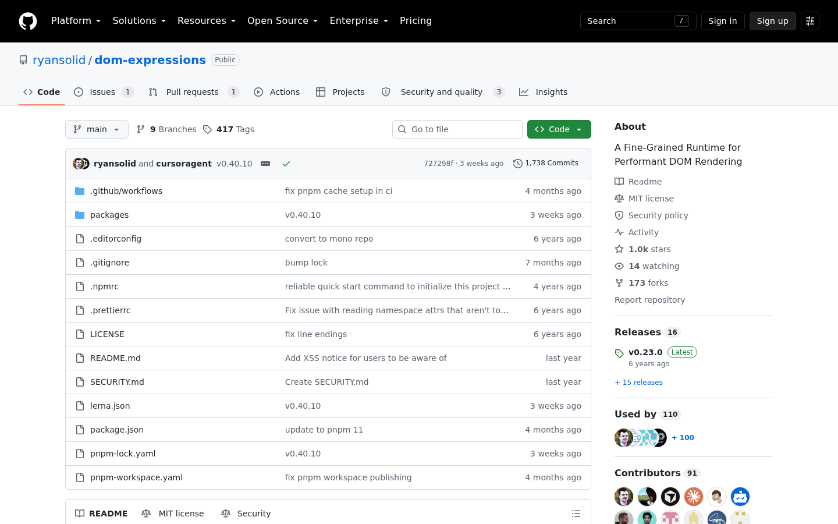Select the LICENSE file icon
Image resolution: width=838 pixels, height=524 pixels.
coord(80,334)
